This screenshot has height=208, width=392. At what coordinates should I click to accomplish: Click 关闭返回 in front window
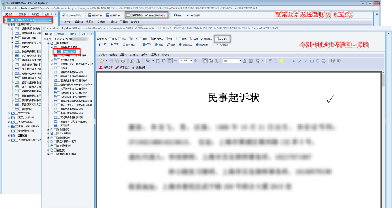point(222,45)
